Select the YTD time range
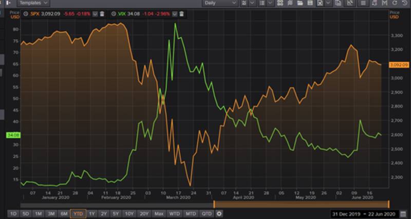 78,213
